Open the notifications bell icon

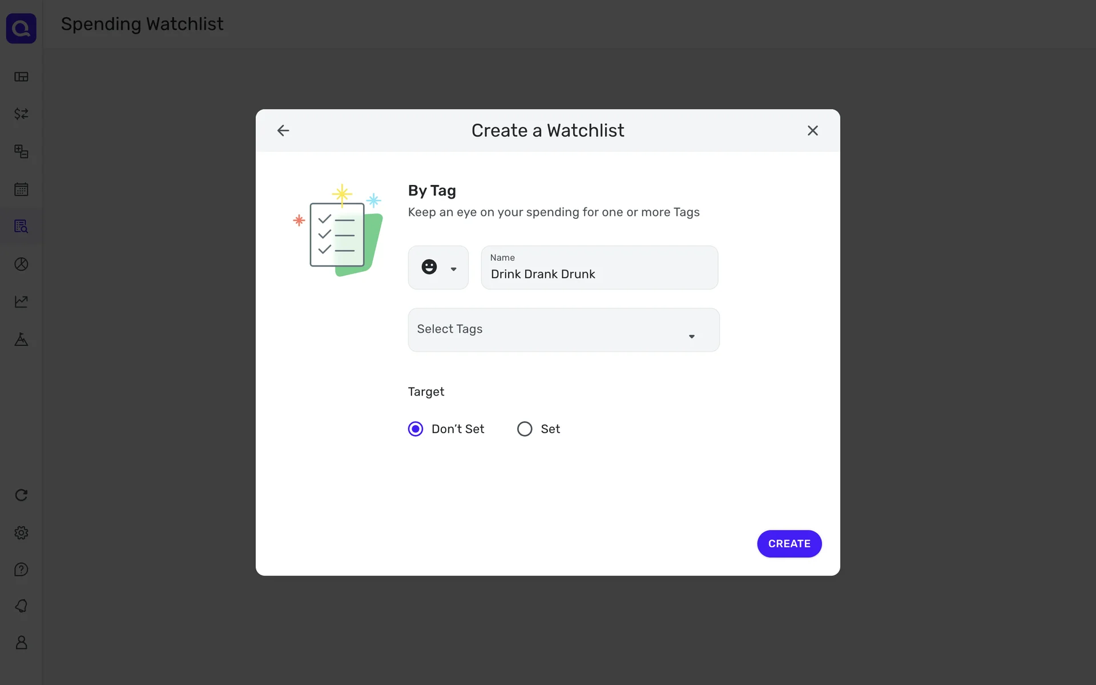(x=21, y=606)
